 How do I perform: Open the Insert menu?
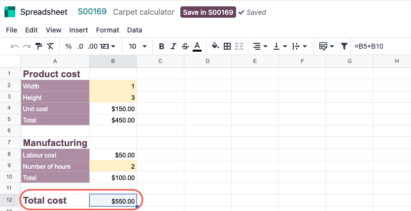coord(79,30)
